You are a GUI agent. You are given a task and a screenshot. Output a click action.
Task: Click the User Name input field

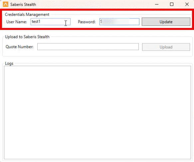tap(51, 22)
